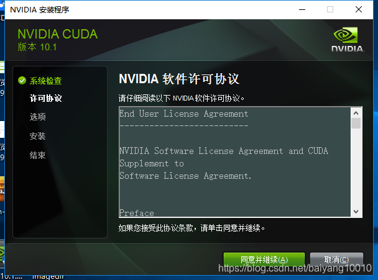The image size is (378, 280).
Task: Click the 'Preface' line in license text
Action: point(137,213)
